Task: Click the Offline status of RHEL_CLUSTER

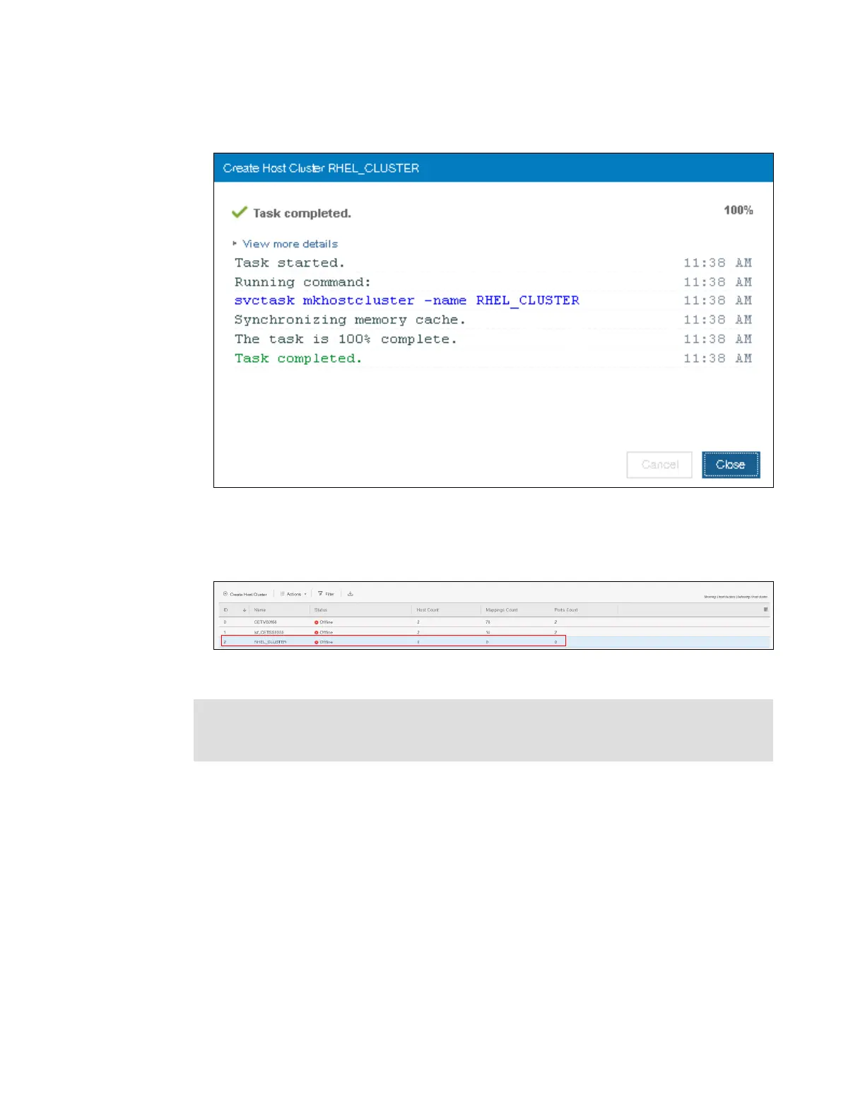Action: 324,642
